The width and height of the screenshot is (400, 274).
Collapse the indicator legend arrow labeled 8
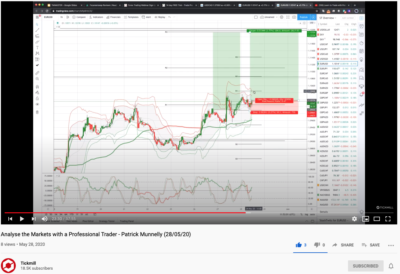point(58,27)
